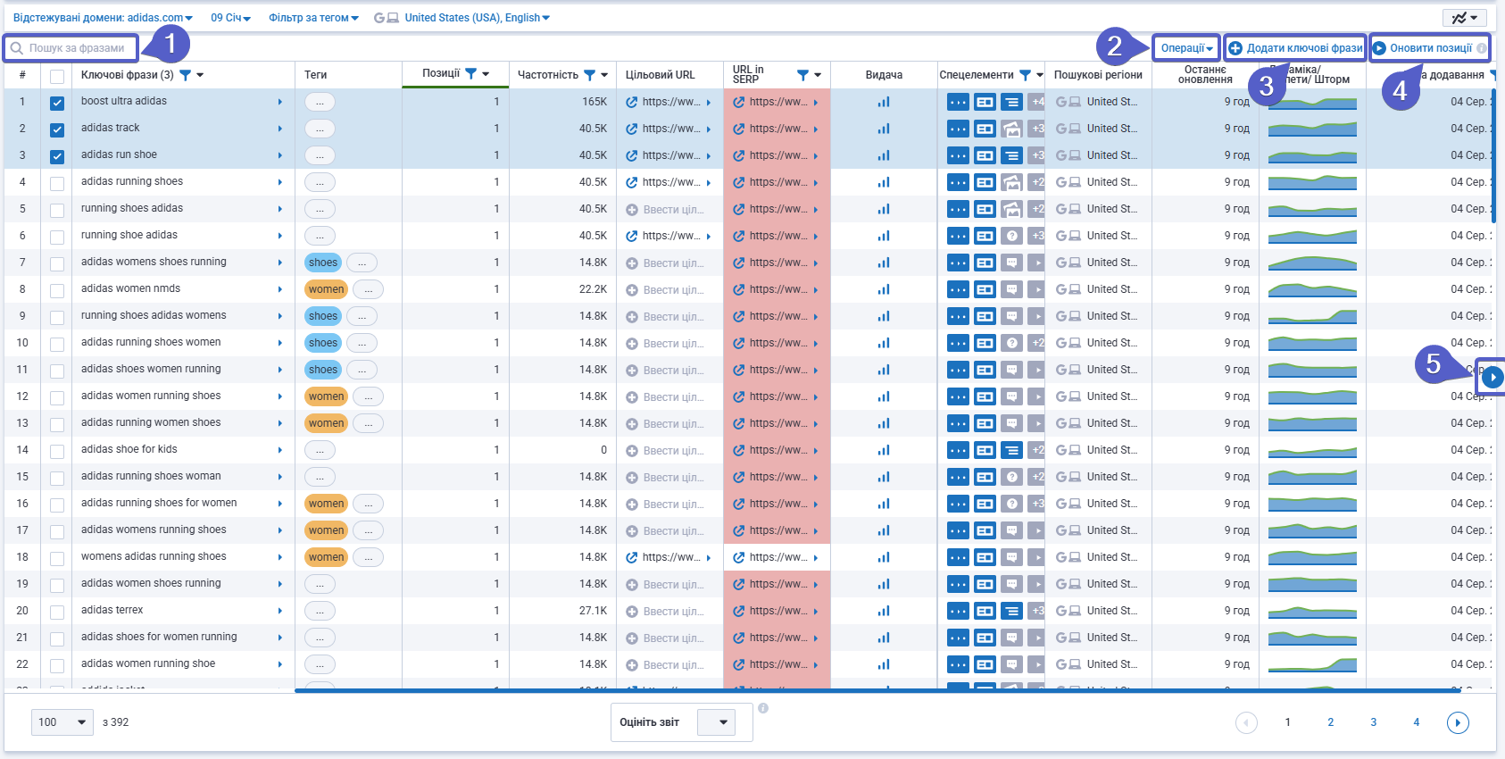The width and height of the screenshot is (1505, 759).
Task: Click the filter icon in Частотність column header
Action: [x=589, y=75]
